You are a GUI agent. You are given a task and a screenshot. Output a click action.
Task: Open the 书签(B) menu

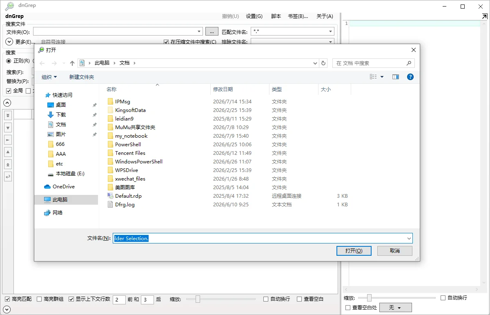point(298,16)
